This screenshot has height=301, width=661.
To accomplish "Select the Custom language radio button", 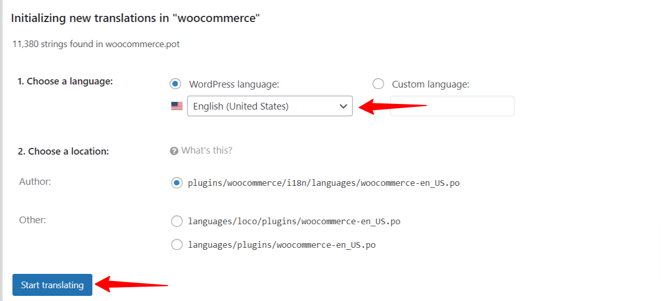I will 378,84.
